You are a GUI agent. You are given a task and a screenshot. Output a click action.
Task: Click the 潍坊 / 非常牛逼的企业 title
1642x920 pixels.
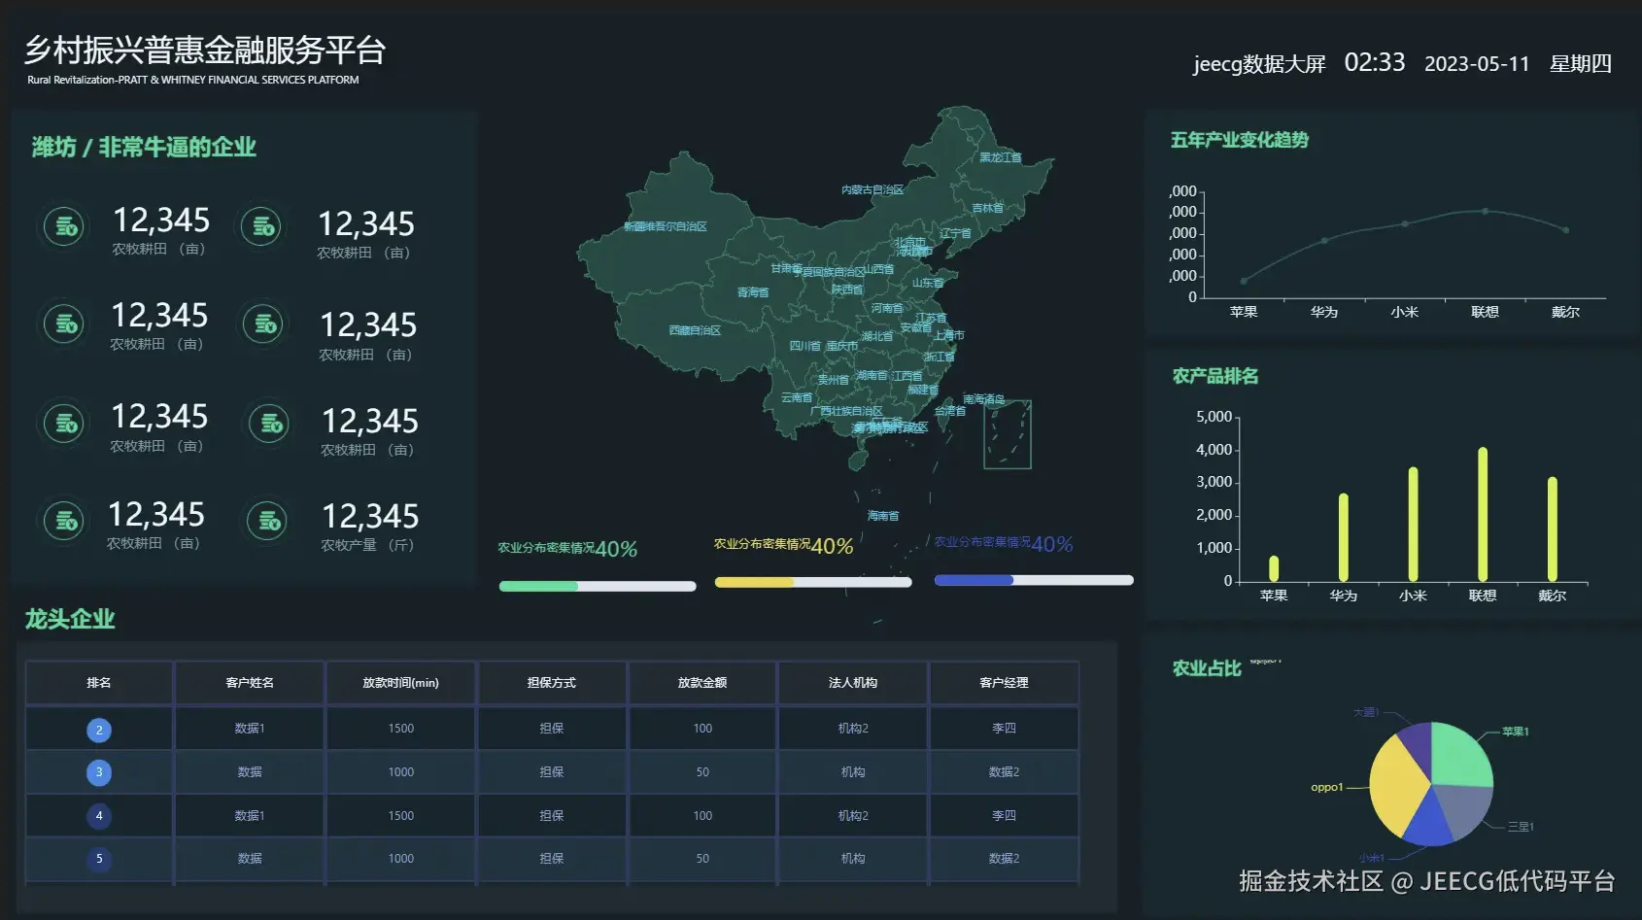(x=142, y=147)
